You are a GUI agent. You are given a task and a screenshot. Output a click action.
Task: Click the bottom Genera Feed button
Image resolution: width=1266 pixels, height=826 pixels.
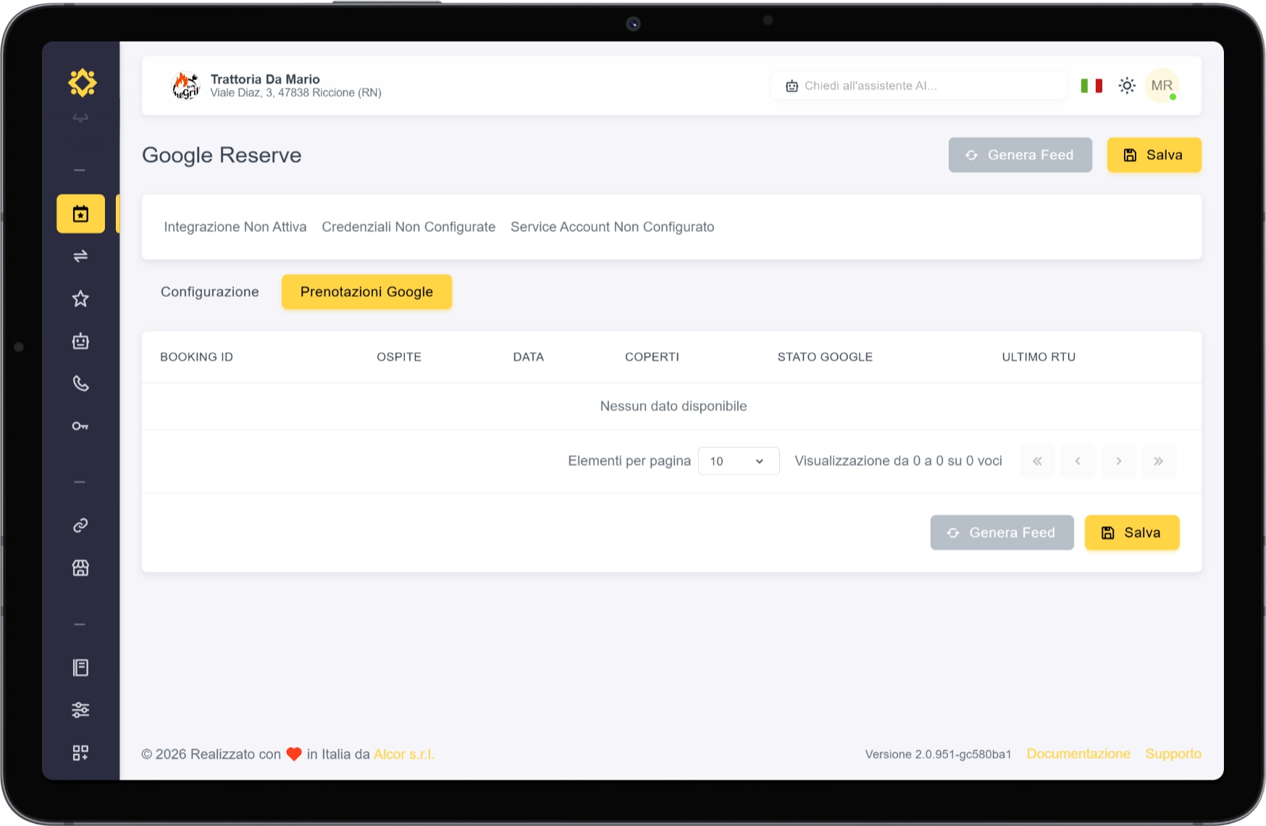1002,533
